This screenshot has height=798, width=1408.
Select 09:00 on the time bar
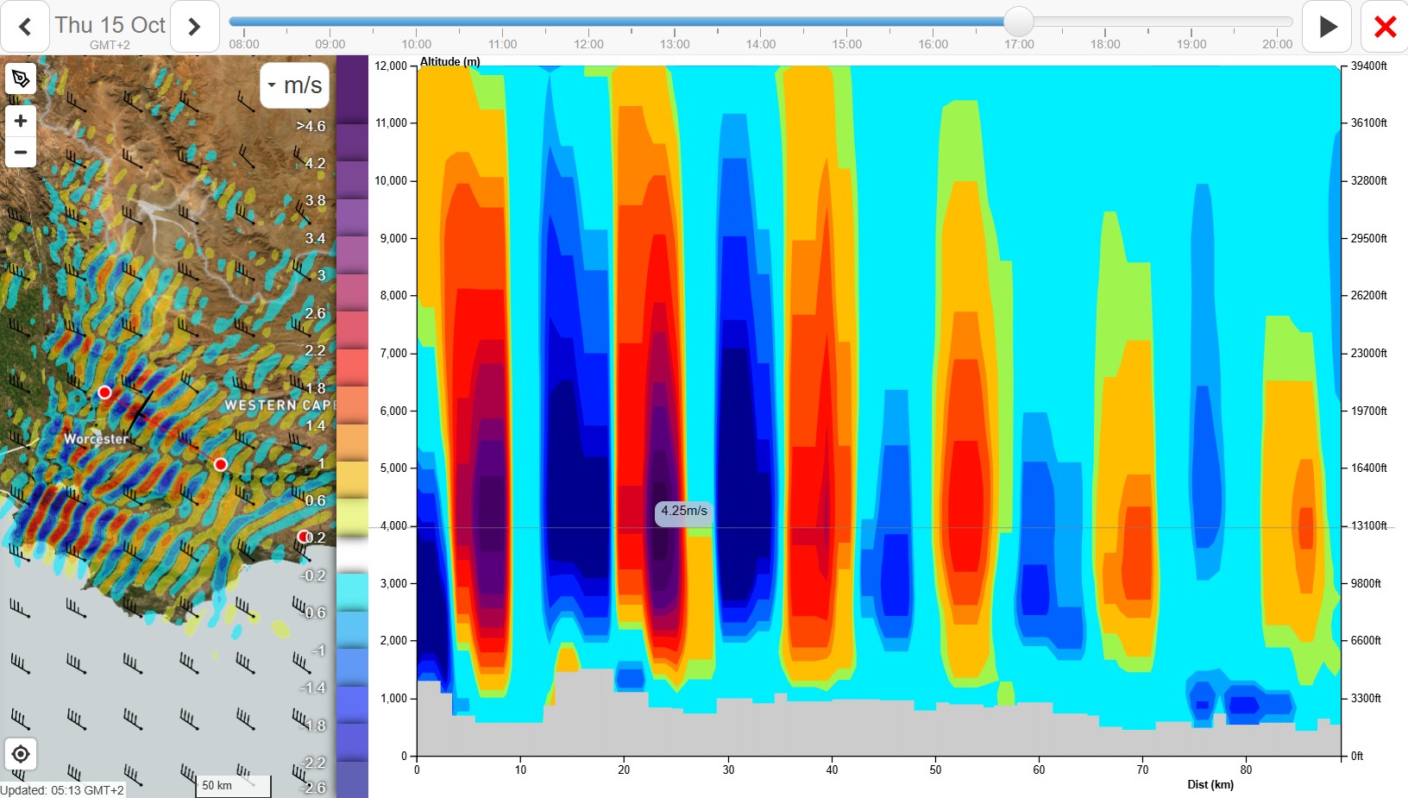tap(330, 44)
